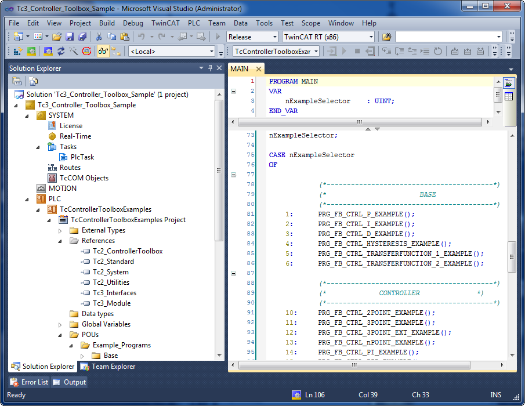This screenshot has height=406, width=525.
Task: Click the Paste clipboard icon
Action: point(125,37)
